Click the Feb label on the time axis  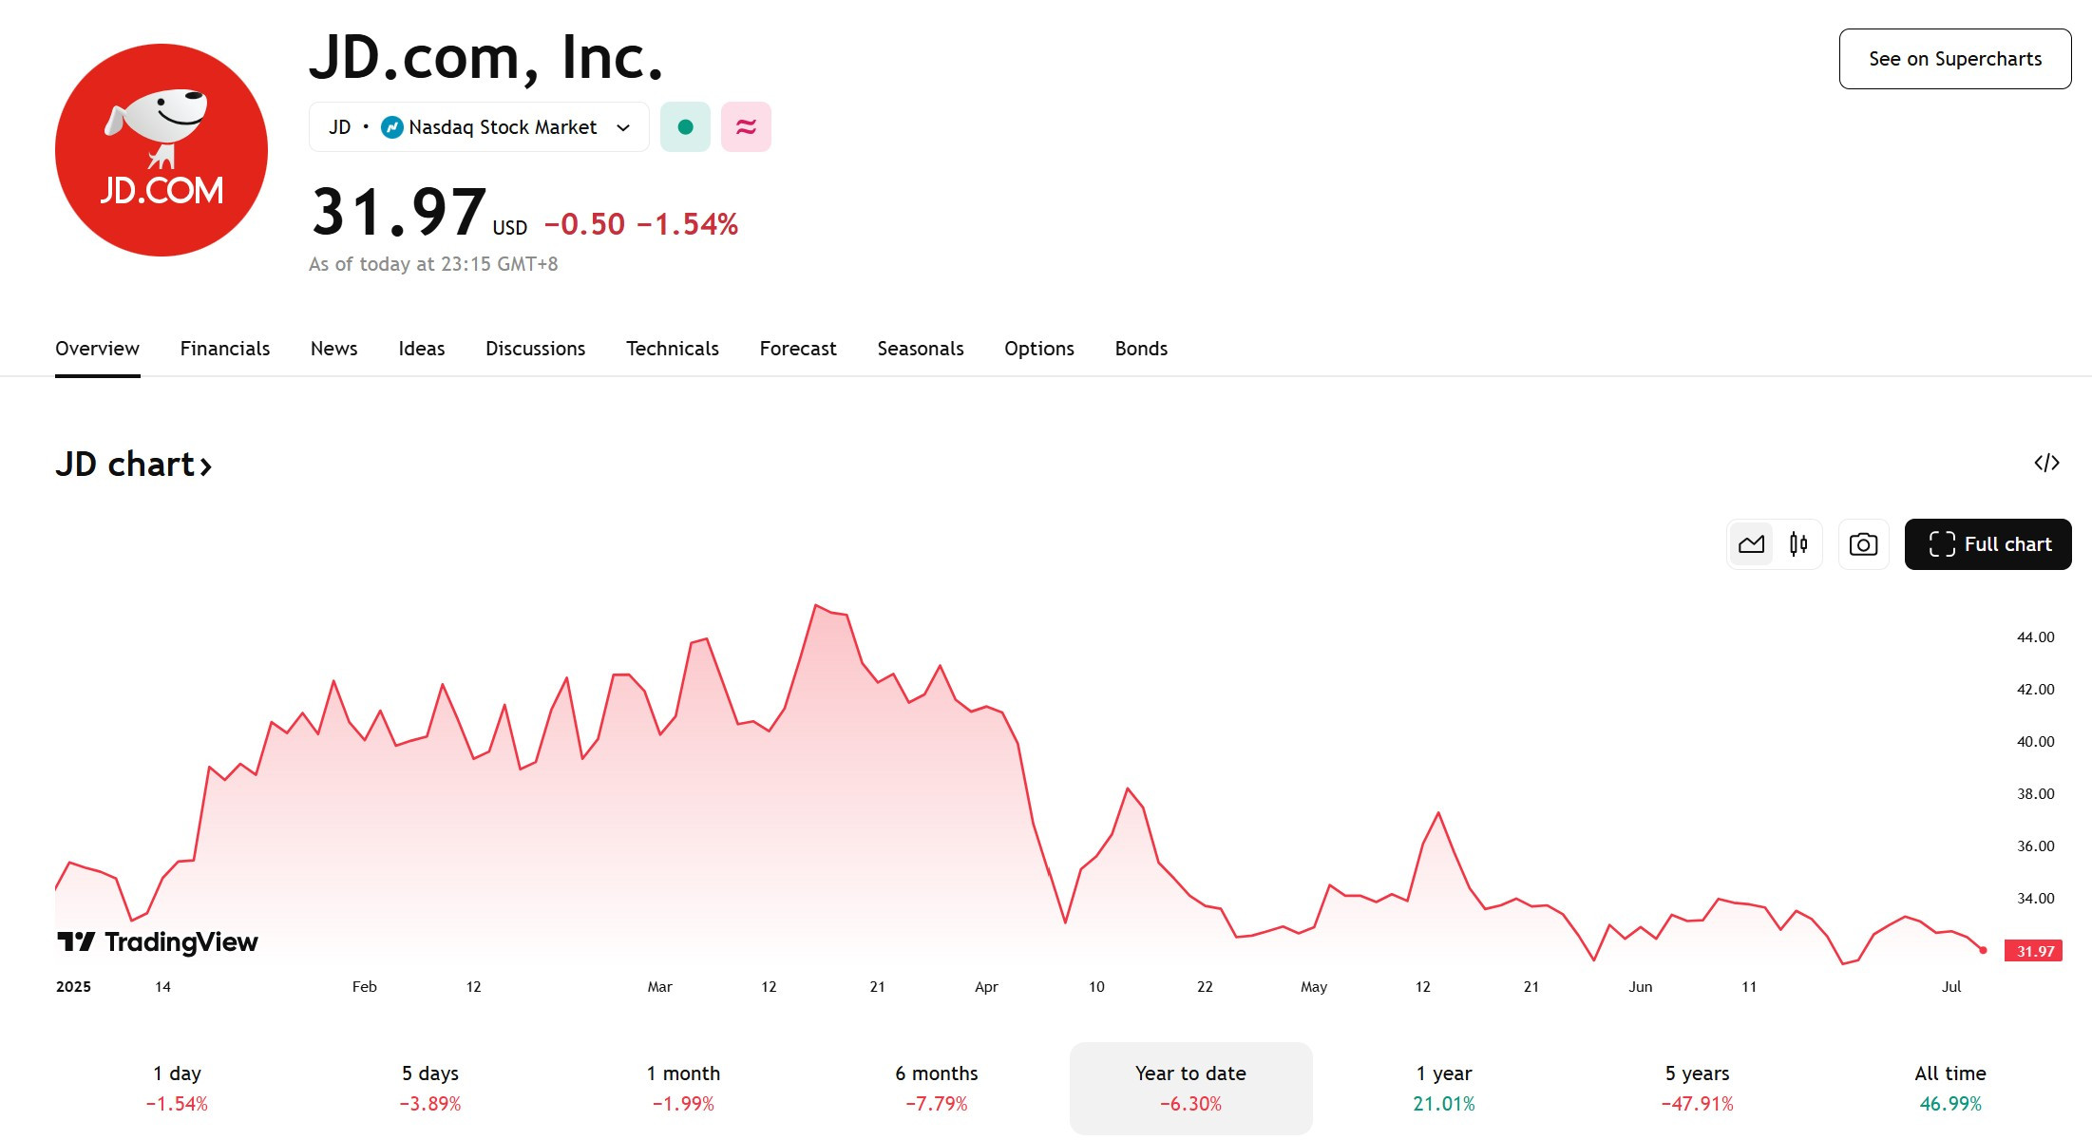click(364, 987)
